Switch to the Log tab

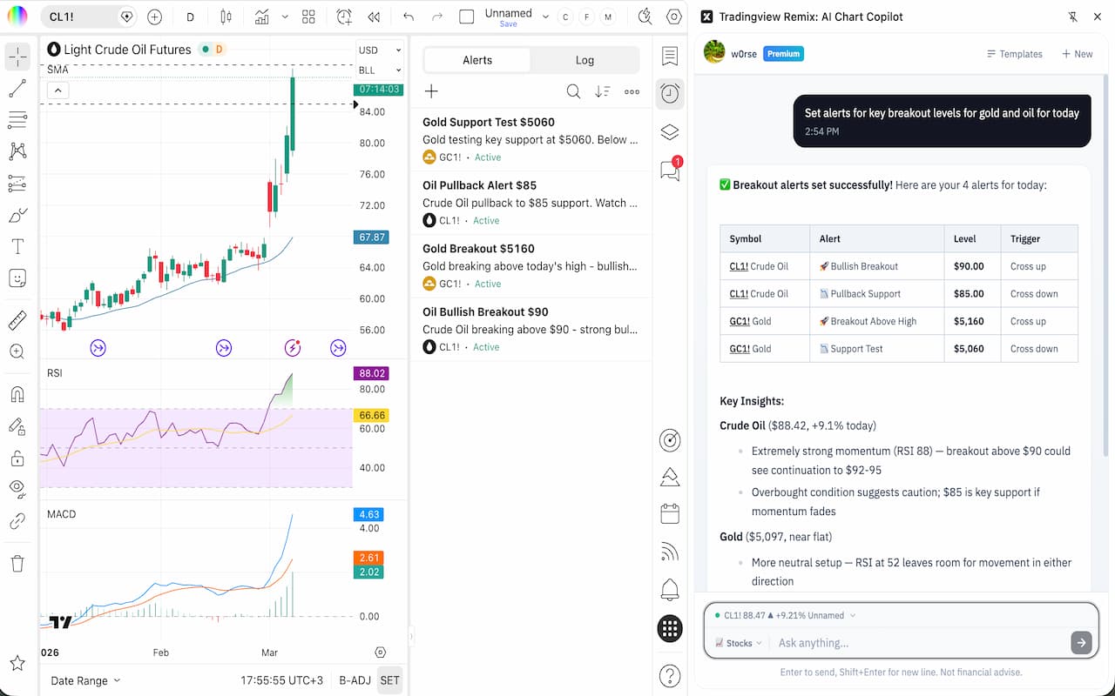tap(585, 60)
